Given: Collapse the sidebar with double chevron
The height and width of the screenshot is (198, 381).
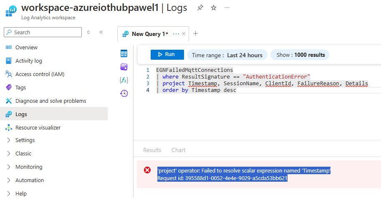Looking at the screenshot, I should click(x=101, y=32).
